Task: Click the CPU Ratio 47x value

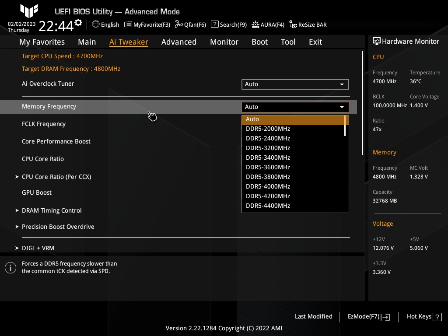Action: pyautogui.click(x=377, y=129)
